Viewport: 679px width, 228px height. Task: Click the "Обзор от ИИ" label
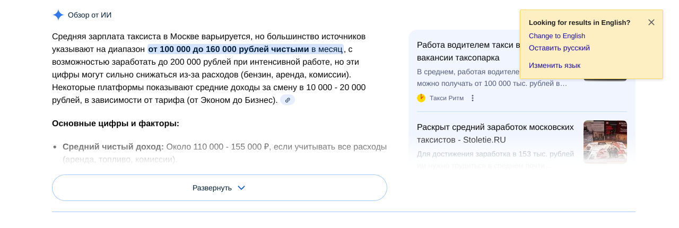coord(90,15)
